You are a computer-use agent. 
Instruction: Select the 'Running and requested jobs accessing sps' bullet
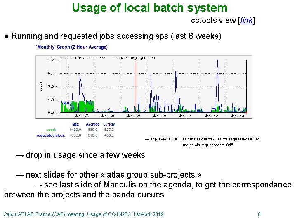tap(116, 36)
